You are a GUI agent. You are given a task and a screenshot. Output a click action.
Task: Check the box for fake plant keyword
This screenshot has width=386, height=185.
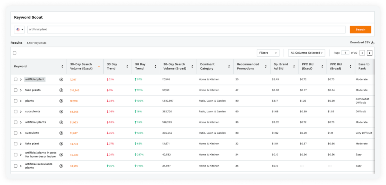click(15, 144)
